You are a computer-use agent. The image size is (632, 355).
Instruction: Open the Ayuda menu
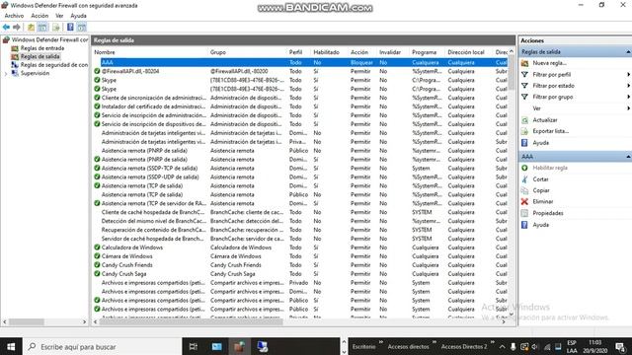click(78, 16)
